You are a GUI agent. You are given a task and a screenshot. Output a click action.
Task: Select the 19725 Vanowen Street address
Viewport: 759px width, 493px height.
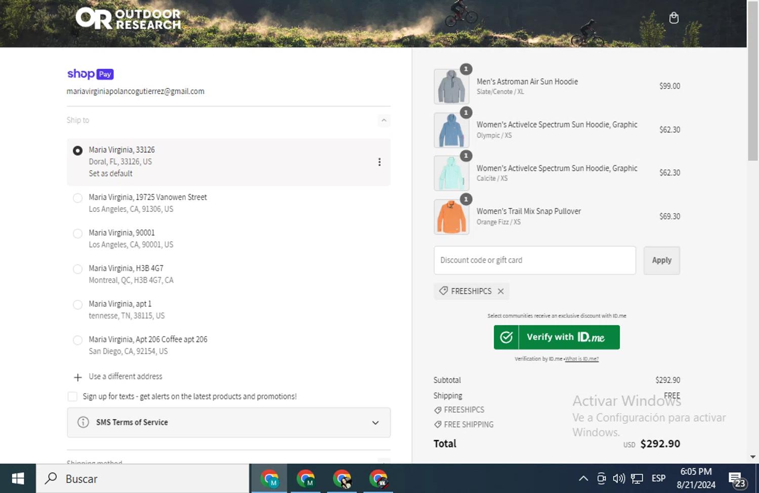point(77,198)
